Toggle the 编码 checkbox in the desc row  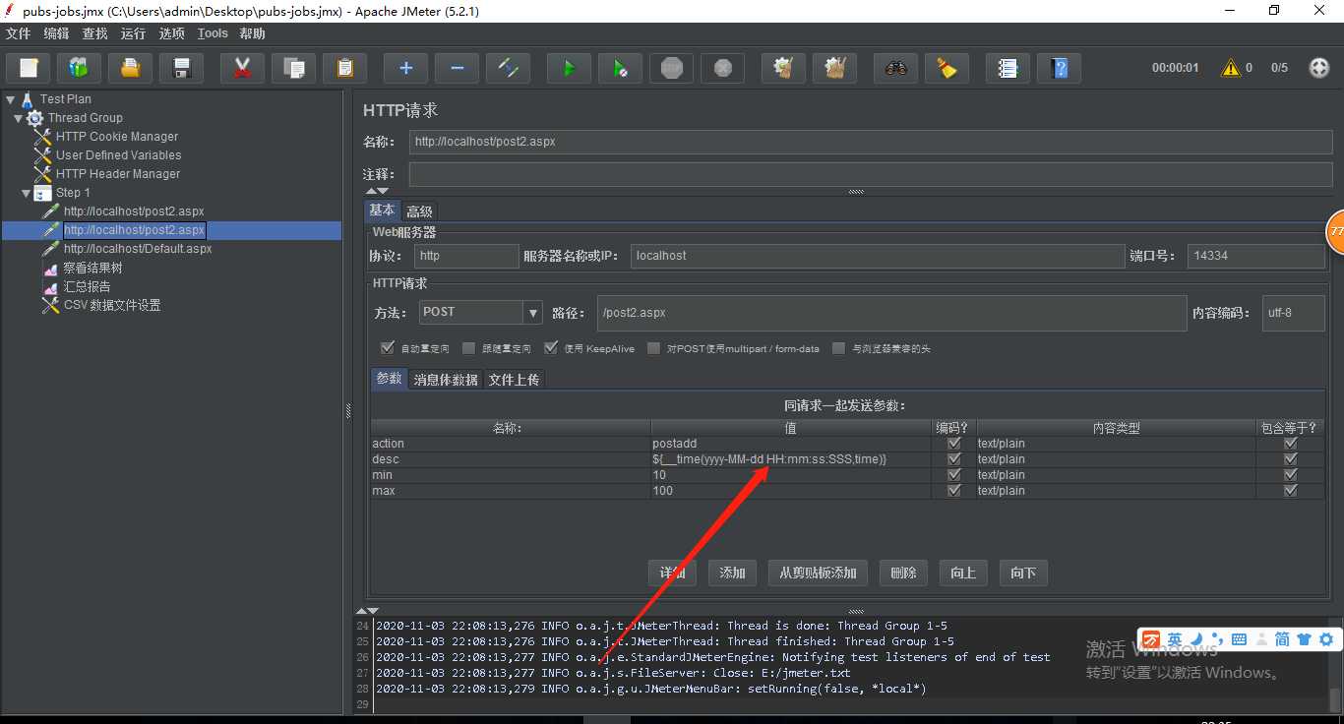coord(953,459)
